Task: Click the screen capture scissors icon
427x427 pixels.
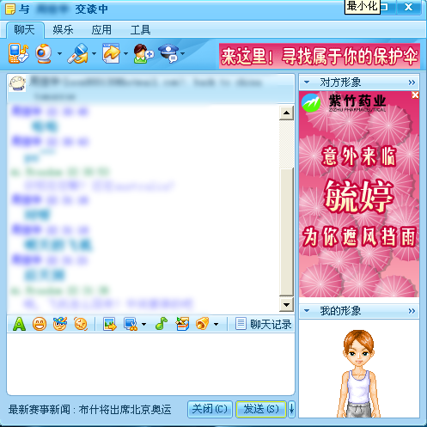Action: [131, 324]
